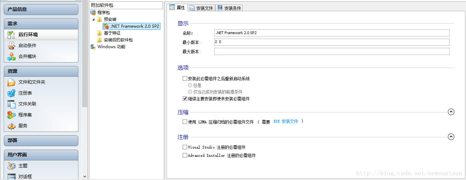466x180 pixels.
Task: Select 基于特征 tree item label
Action: coord(112,33)
